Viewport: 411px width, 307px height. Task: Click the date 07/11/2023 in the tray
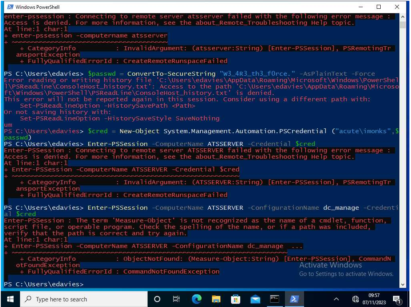pyautogui.click(x=374, y=303)
